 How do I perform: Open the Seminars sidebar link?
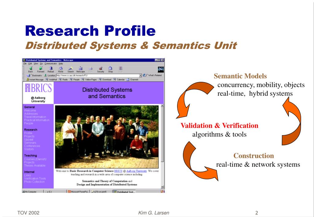[x=30, y=143]
